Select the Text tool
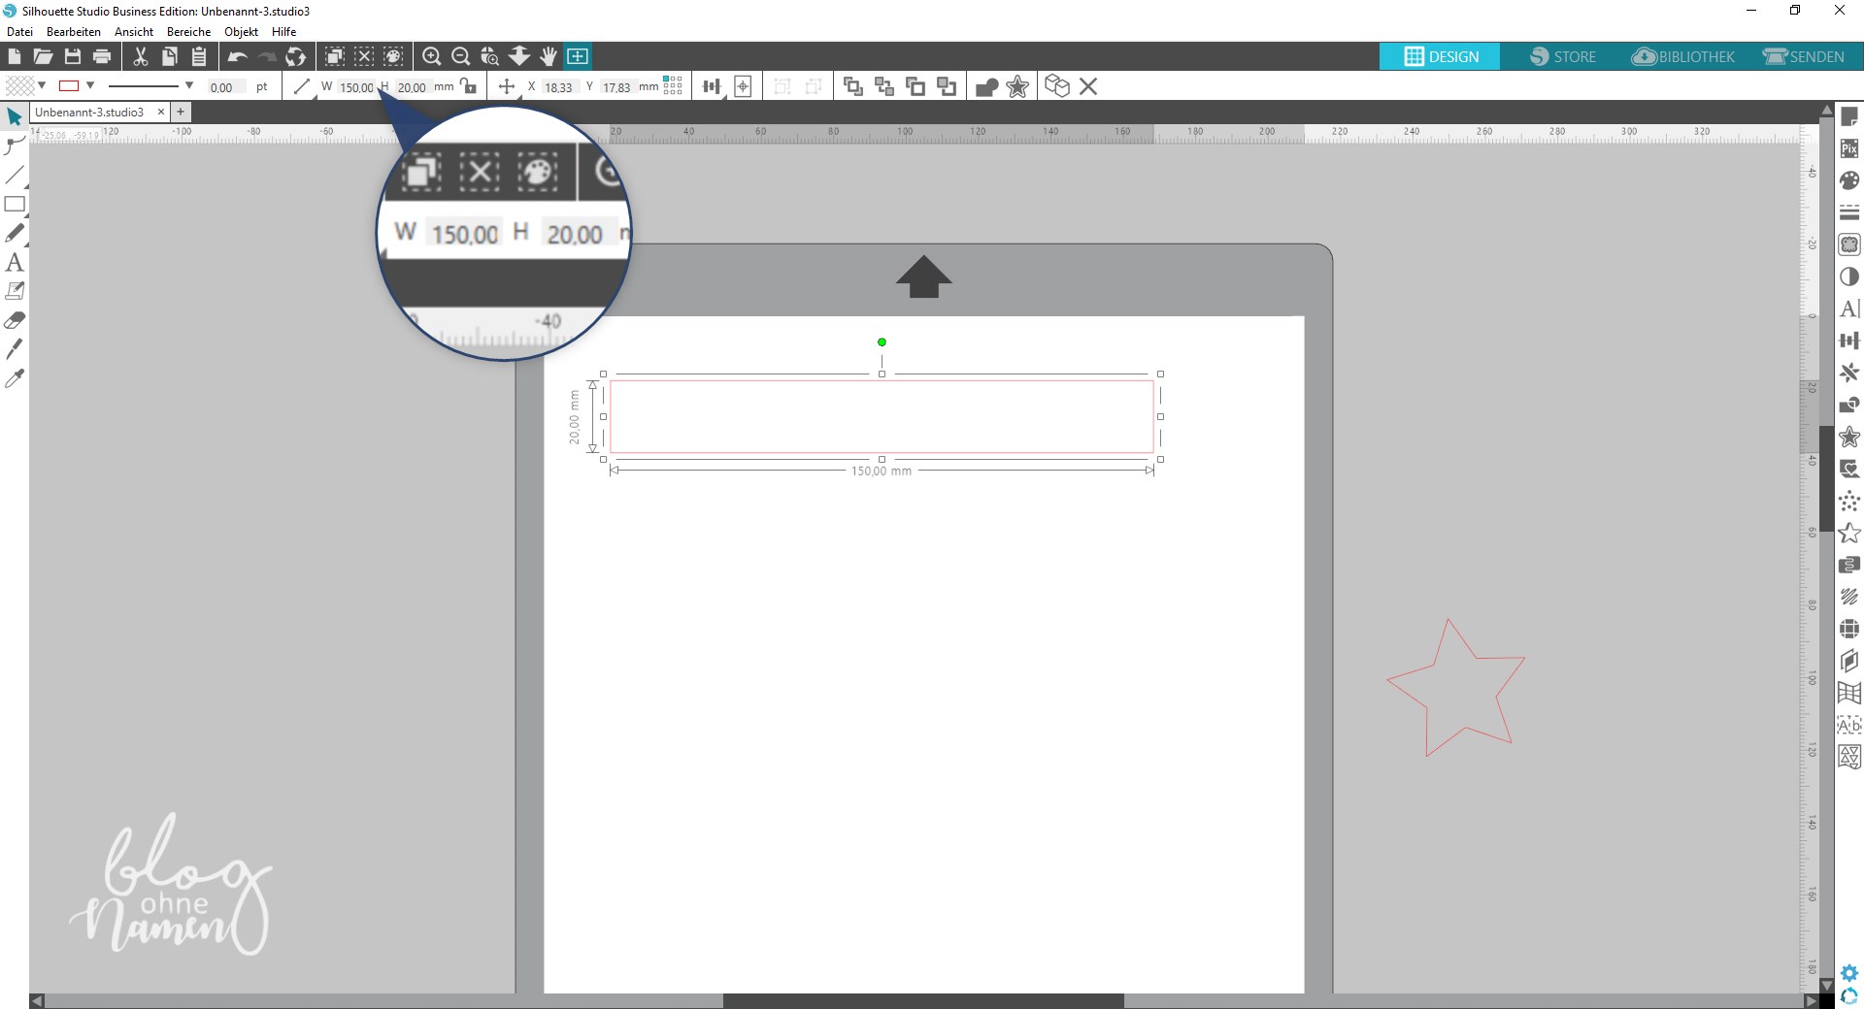The height and width of the screenshot is (1009, 1864). click(15, 263)
